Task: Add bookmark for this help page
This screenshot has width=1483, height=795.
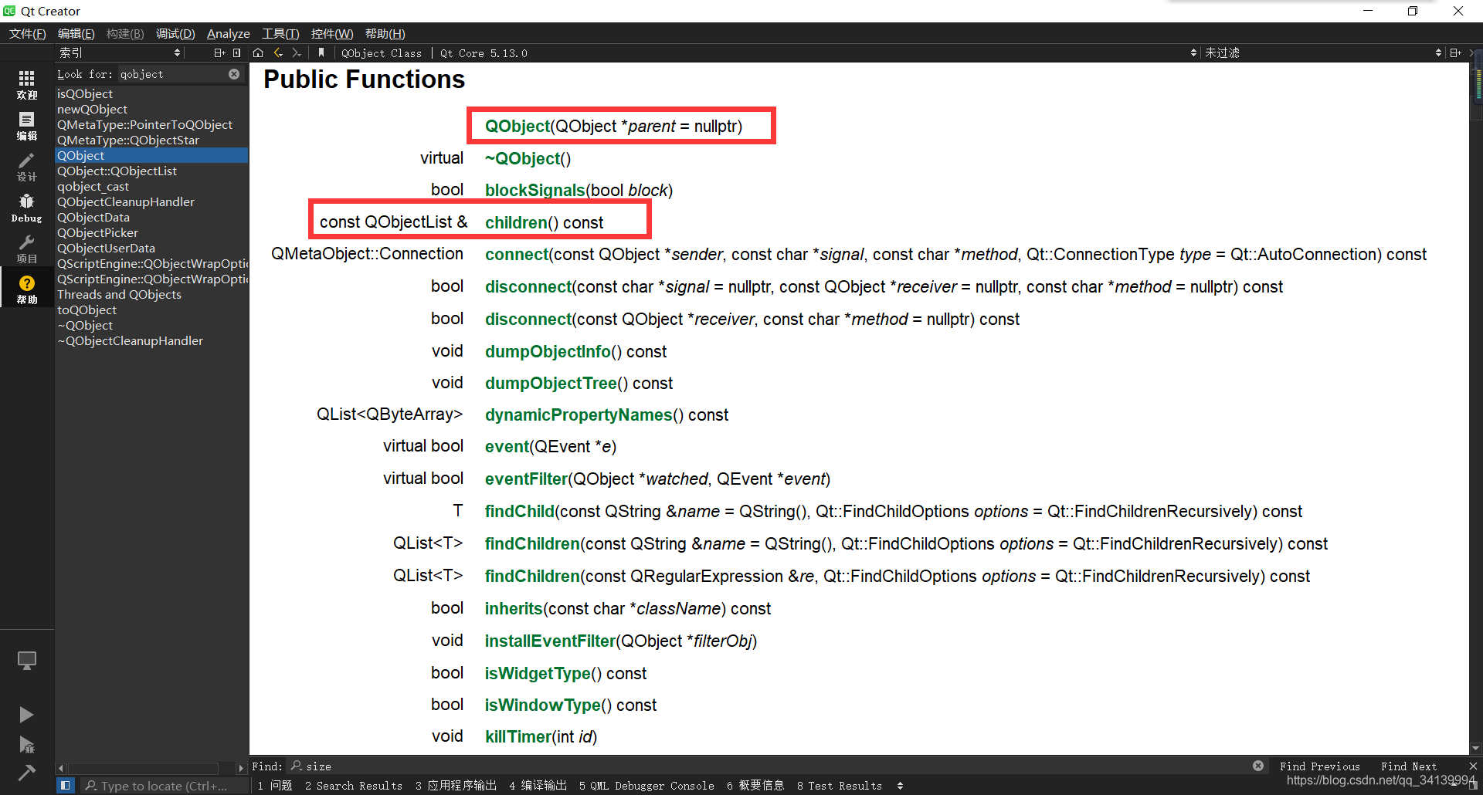Action: tap(321, 53)
